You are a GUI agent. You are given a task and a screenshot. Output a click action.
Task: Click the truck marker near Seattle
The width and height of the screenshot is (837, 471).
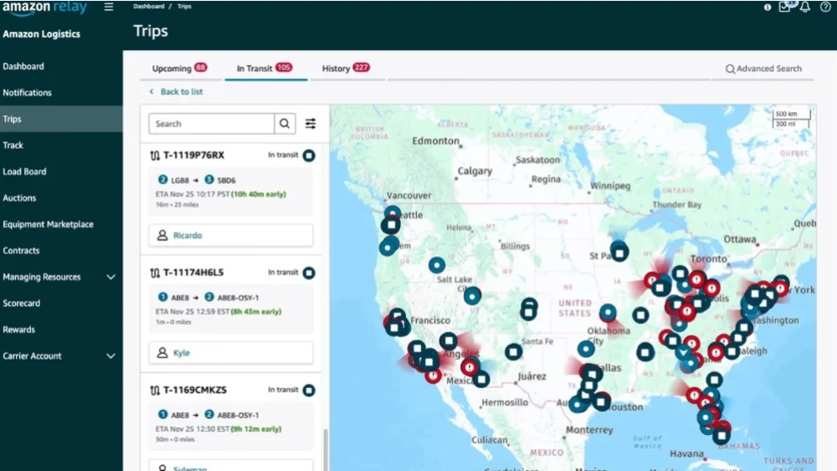(x=391, y=224)
